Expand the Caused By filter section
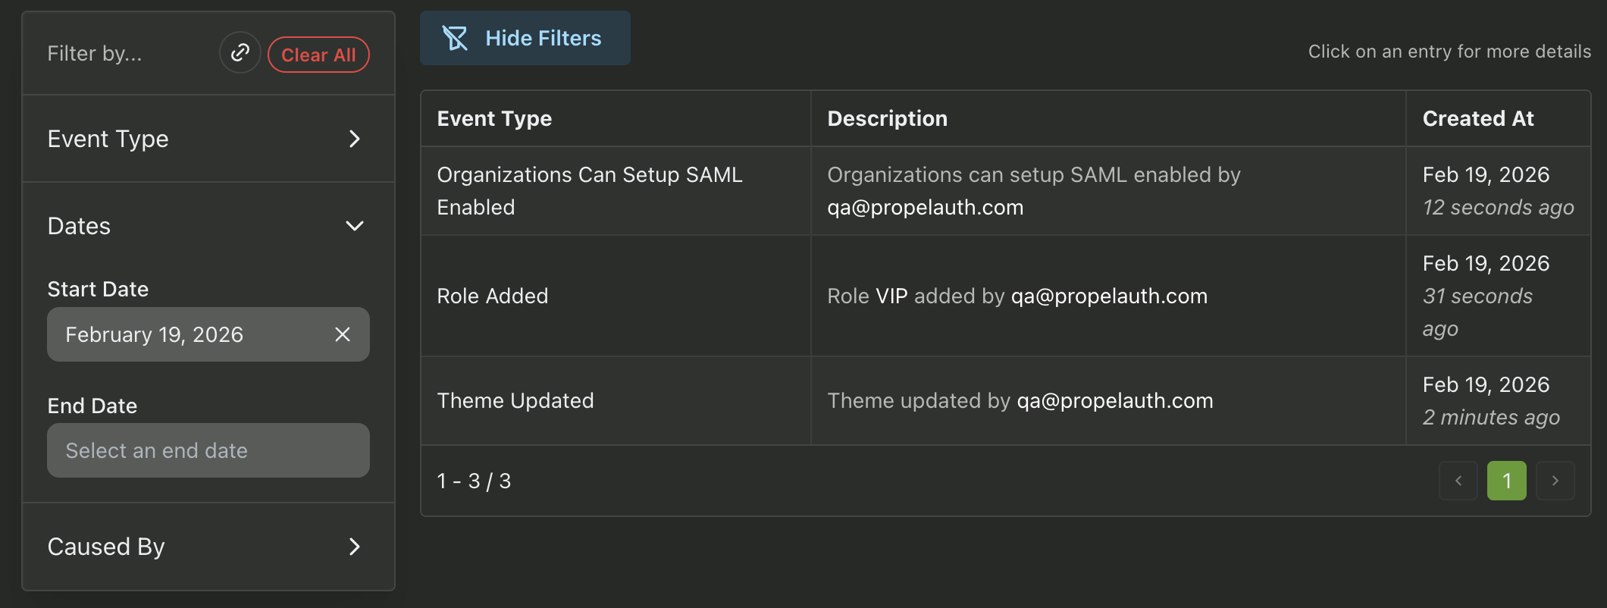This screenshot has height=608, width=1607. coord(208,547)
